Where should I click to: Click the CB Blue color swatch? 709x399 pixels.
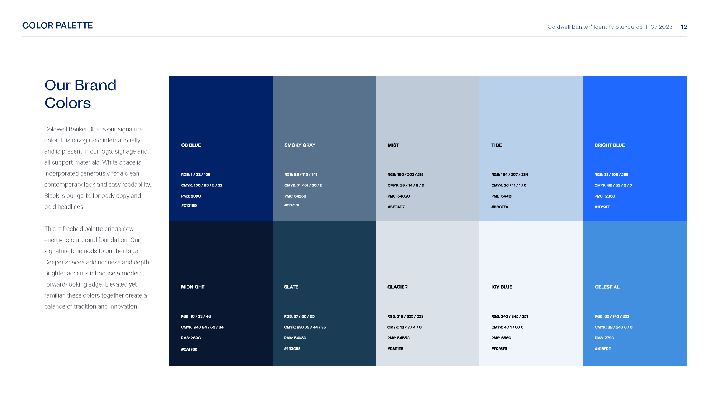coord(221,111)
